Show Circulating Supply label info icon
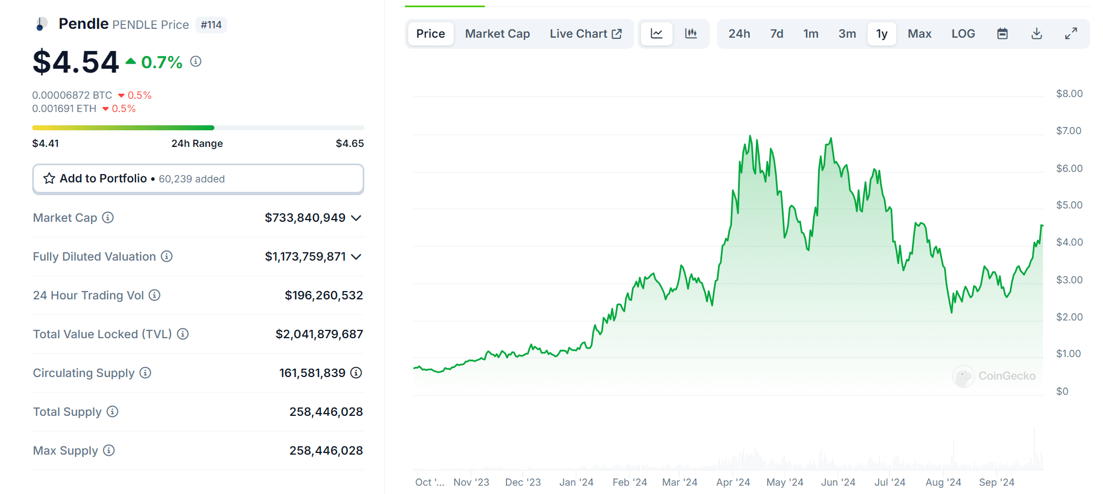The image size is (1103, 494). 146,373
